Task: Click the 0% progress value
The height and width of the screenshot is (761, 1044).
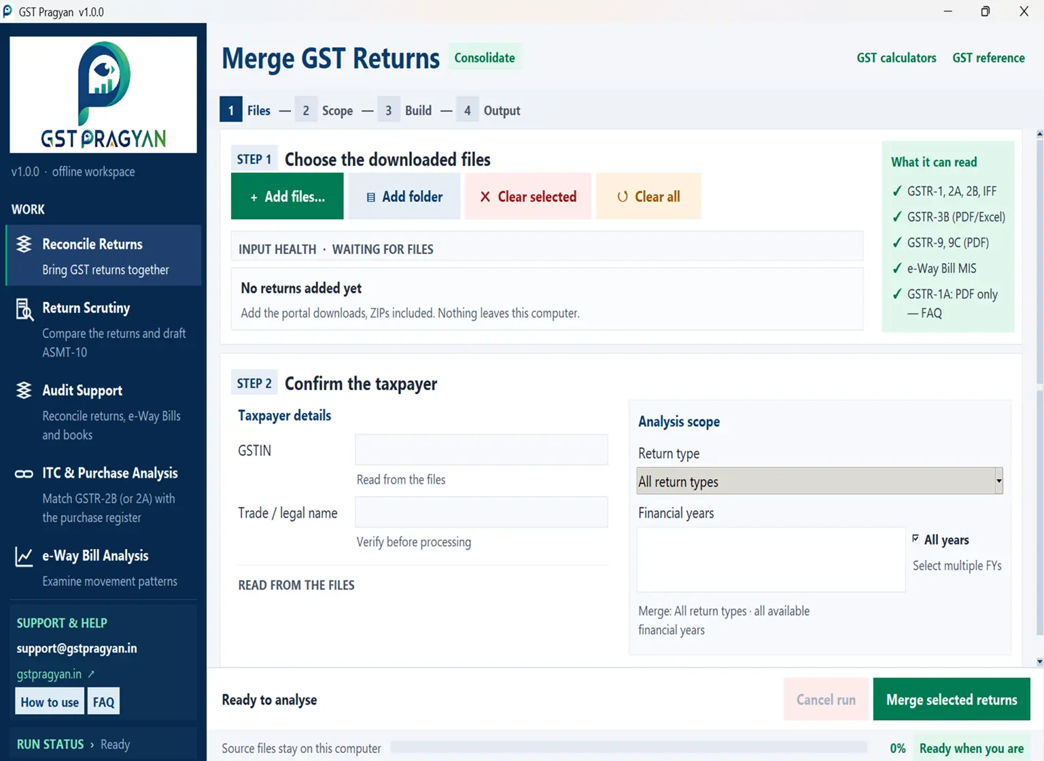Action: [x=897, y=748]
